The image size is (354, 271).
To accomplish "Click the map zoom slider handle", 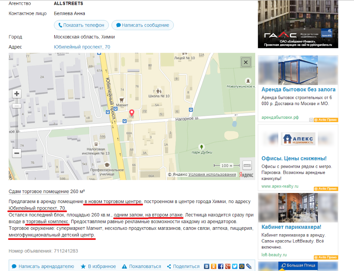I will click(16, 106).
